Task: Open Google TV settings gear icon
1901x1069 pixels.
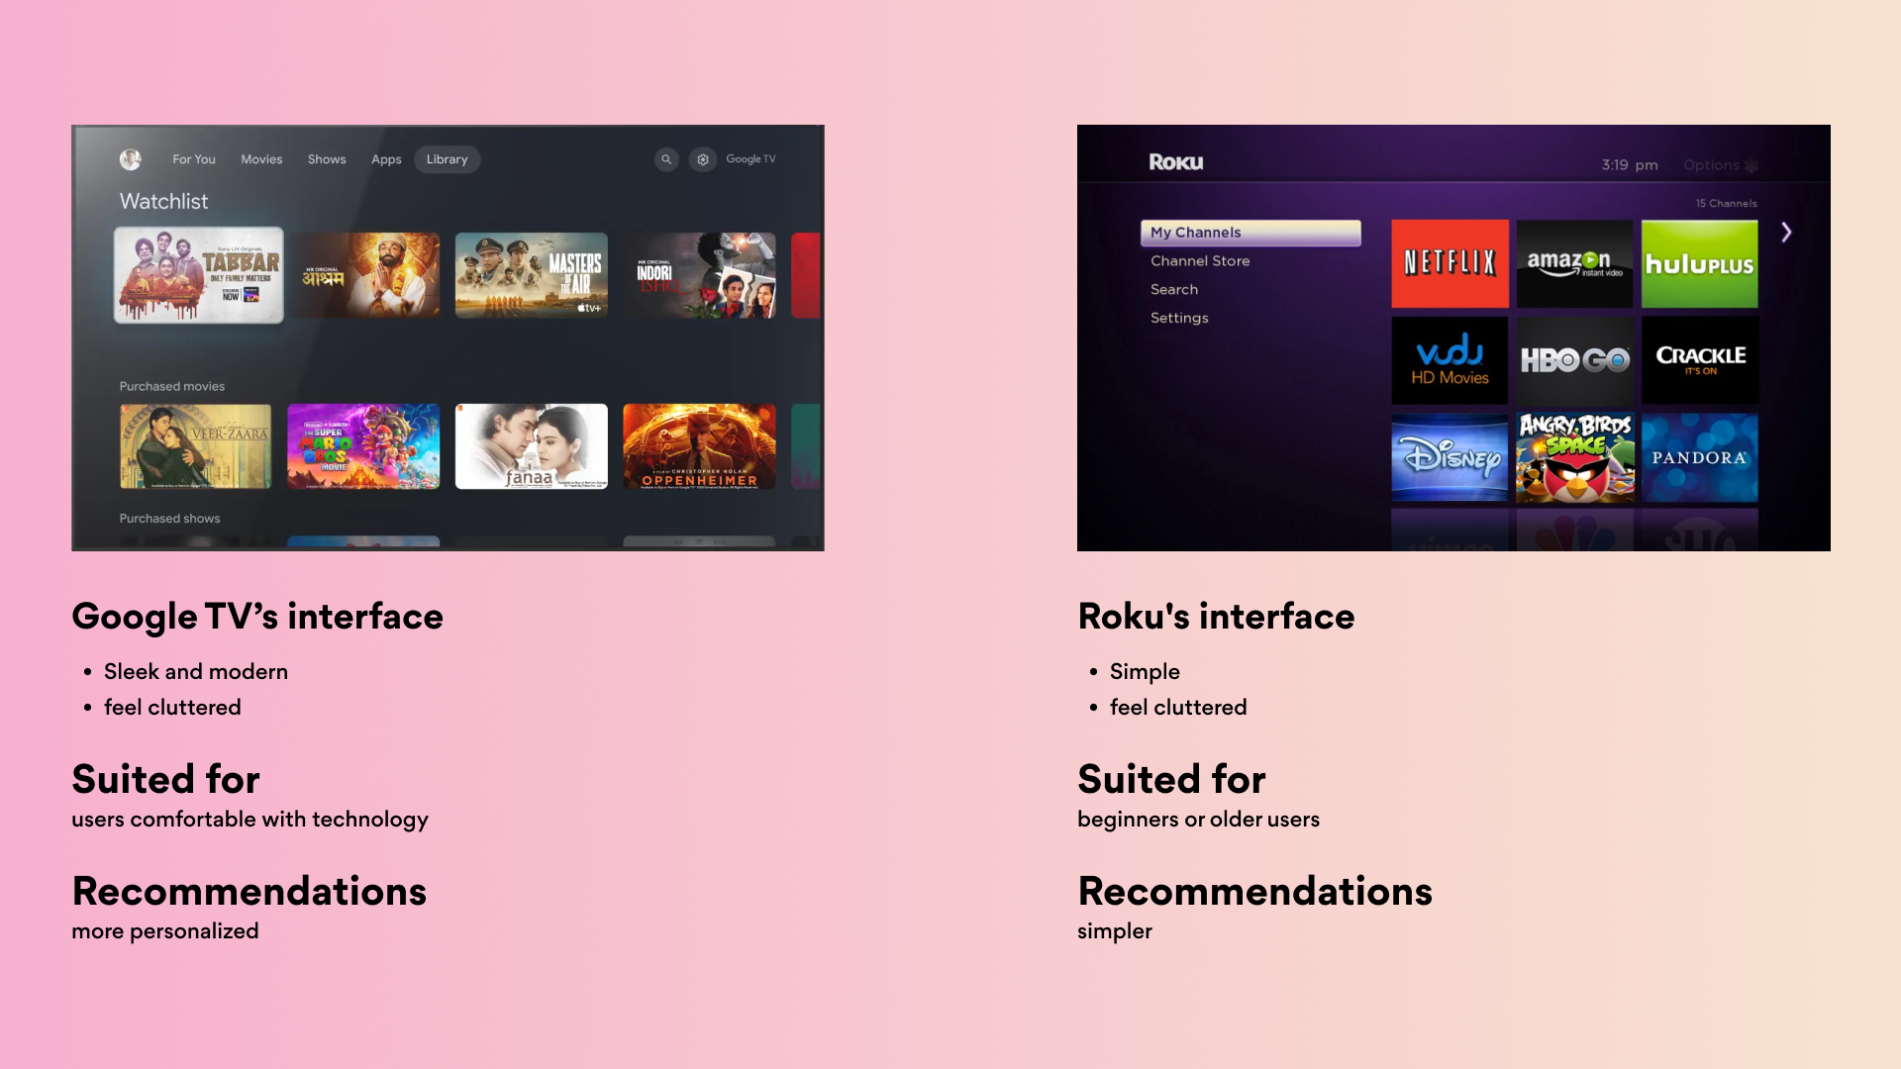Action: [703, 159]
